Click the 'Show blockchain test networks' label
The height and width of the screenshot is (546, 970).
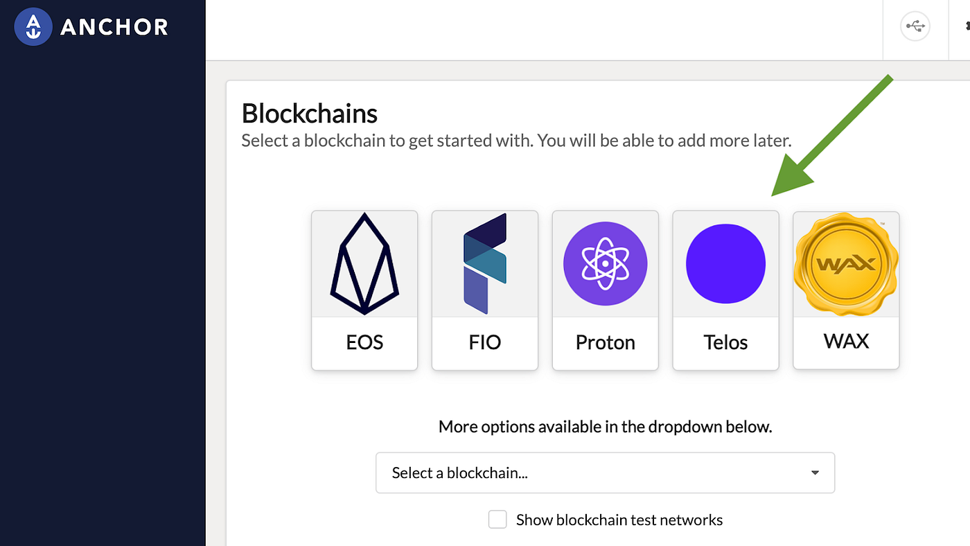tap(619, 520)
